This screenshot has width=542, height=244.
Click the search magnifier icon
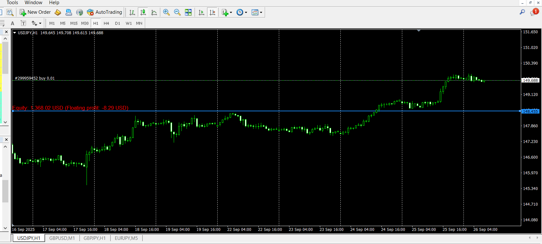click(x=522, y=12)
